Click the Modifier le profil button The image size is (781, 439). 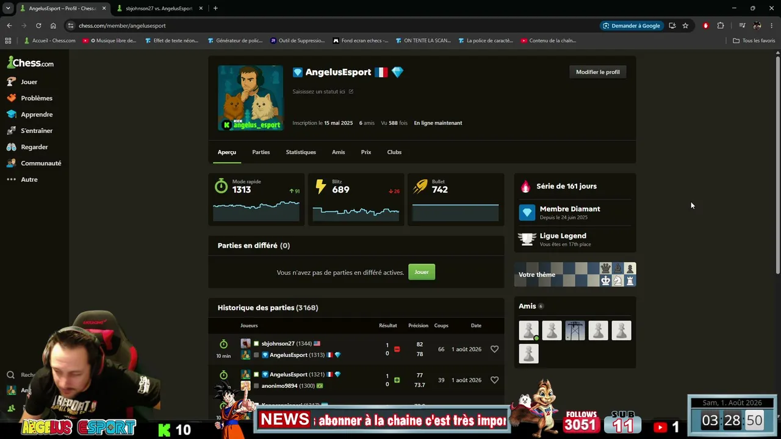[598, 72]
